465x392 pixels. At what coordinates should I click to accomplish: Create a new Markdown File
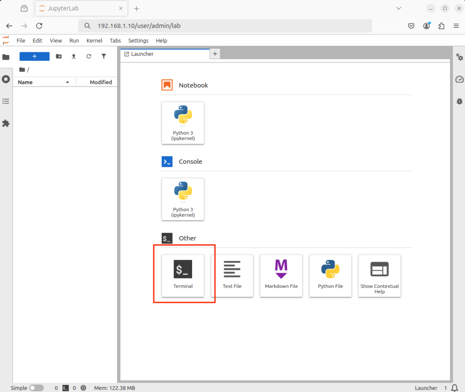[x=281, y=275]
